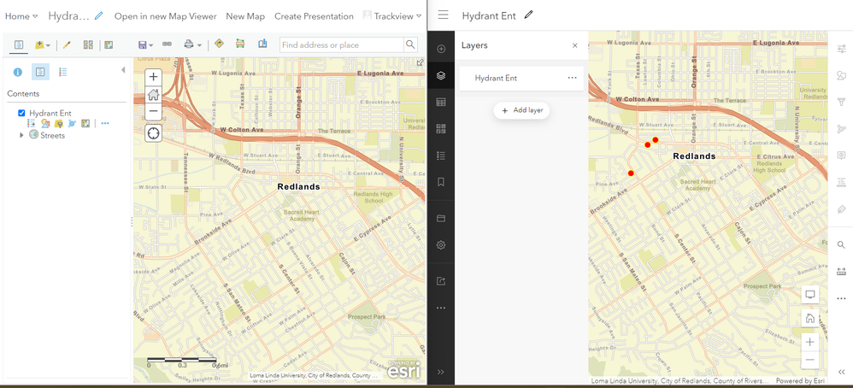The image size is (853, 388).
Task: Click a red hydrant point near Pine Ave
Action: [x=631, y=173]
